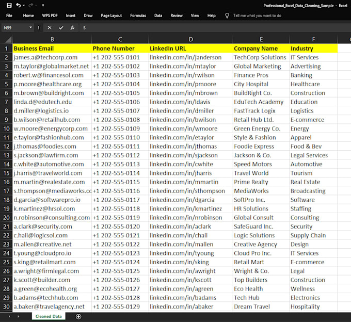Switch to the Data tab
Viewport: 351px width, 322px height.
click(158, 15)
